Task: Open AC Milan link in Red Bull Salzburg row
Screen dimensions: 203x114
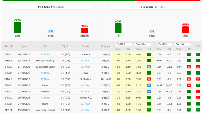Action: [x=86, y=60]
